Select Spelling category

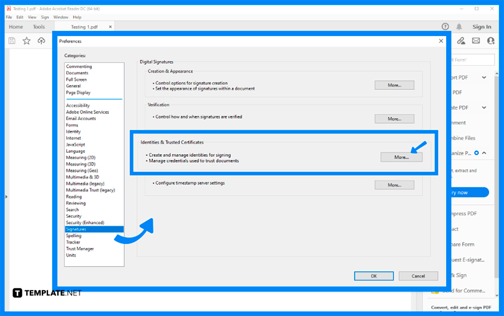point(74,236)
